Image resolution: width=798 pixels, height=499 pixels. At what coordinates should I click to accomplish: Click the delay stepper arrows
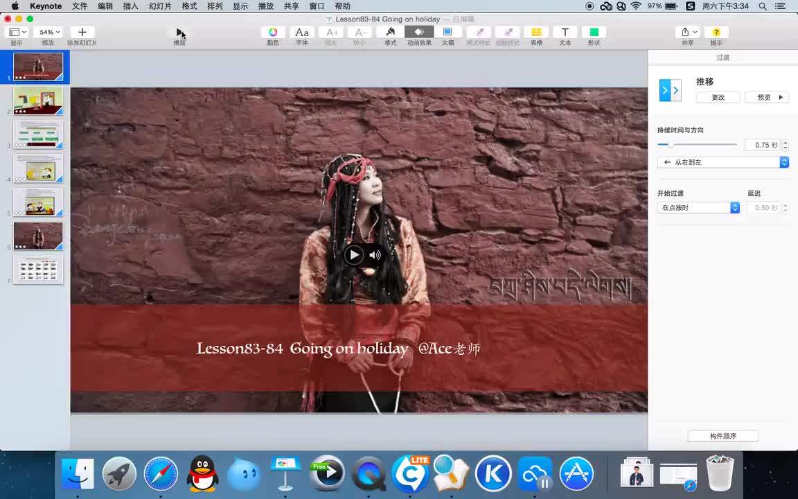coord(786,208)
